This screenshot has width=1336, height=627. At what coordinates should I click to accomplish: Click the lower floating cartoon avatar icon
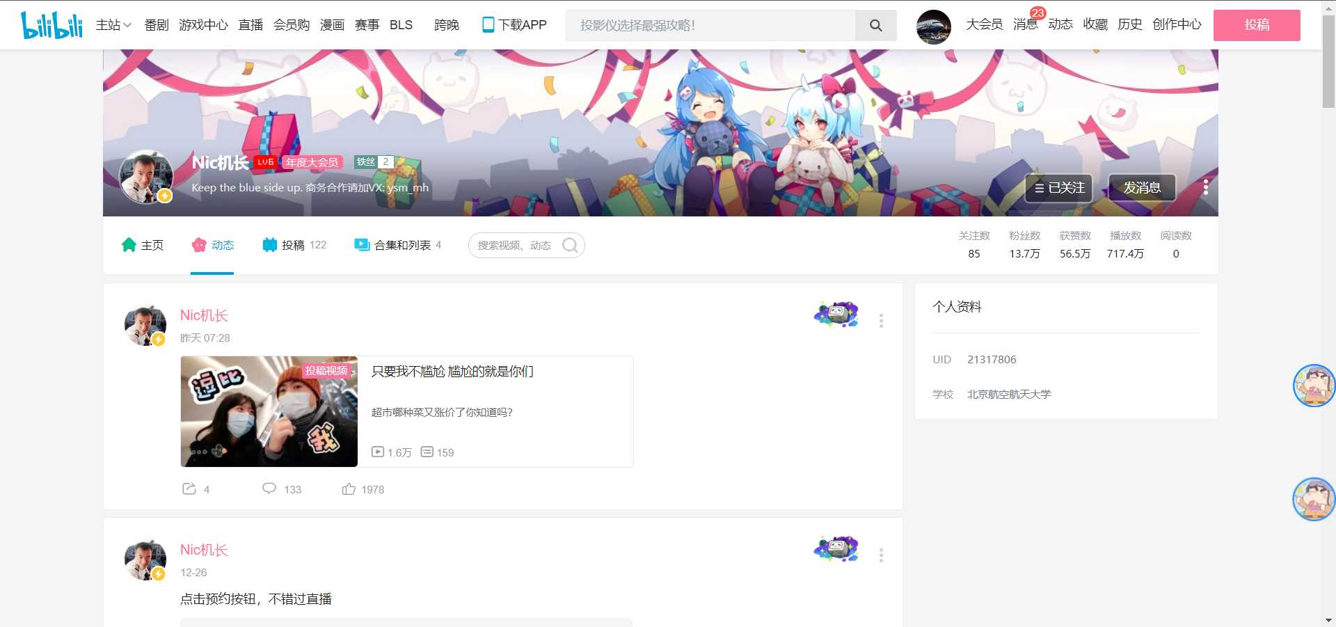(x=1314, y=499)
